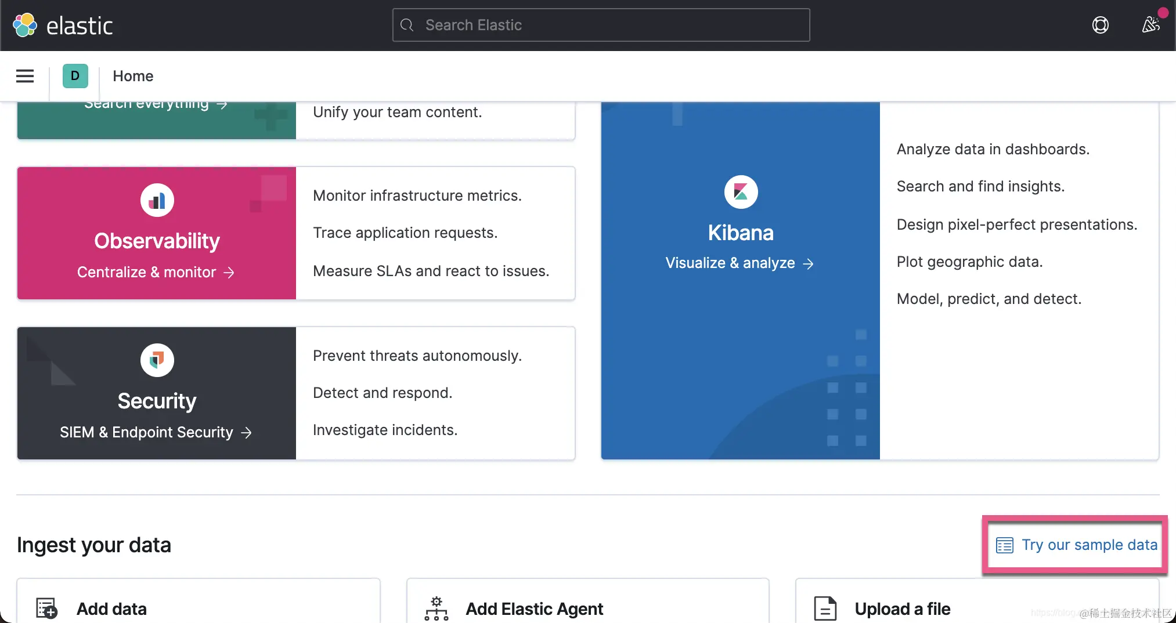Click the text 'Trace application requests.'

[x=405, y=233]
